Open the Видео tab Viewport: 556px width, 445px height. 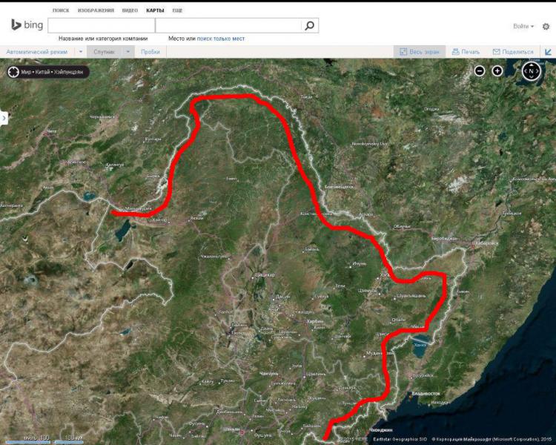click(x=130, y=11)
